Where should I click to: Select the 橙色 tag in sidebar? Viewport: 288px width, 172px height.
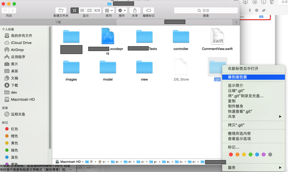(11, 136)
